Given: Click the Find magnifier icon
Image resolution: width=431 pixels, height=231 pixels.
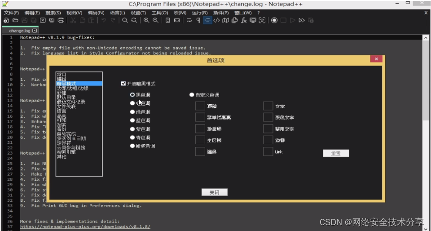Looking at the screenshot, I should point(125,20).
